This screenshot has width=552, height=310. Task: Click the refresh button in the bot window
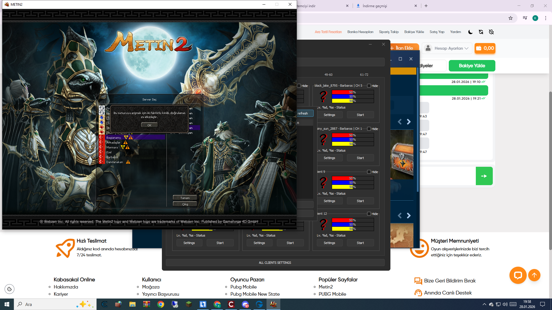[305, 113]
